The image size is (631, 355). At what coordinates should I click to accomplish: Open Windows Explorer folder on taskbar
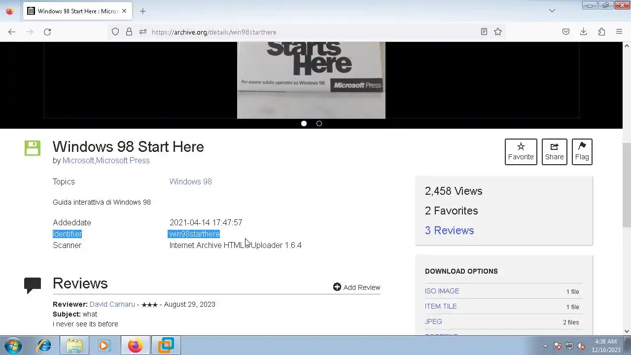(74, 345)
